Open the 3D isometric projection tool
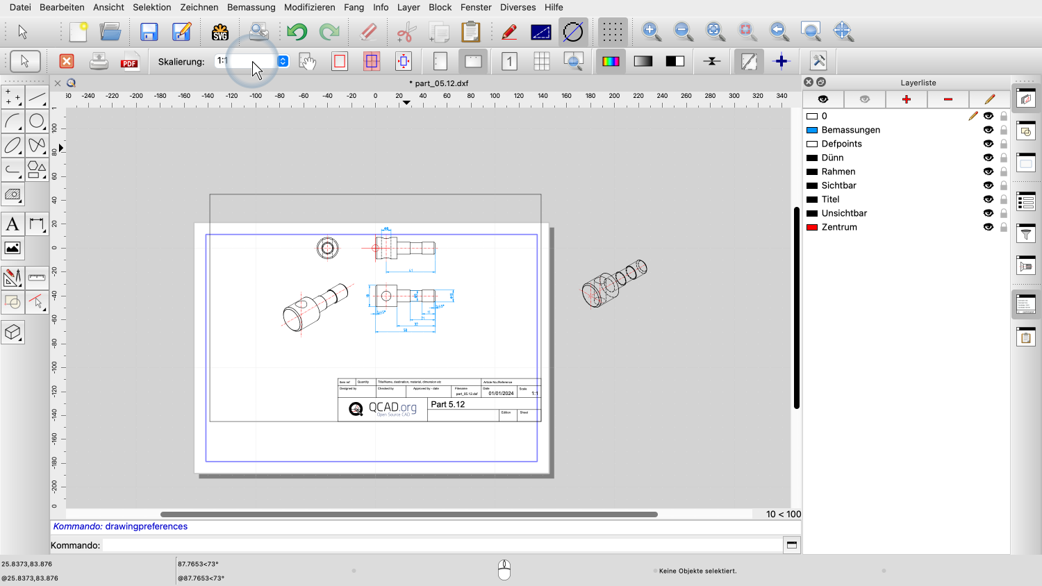 [13, 333]
